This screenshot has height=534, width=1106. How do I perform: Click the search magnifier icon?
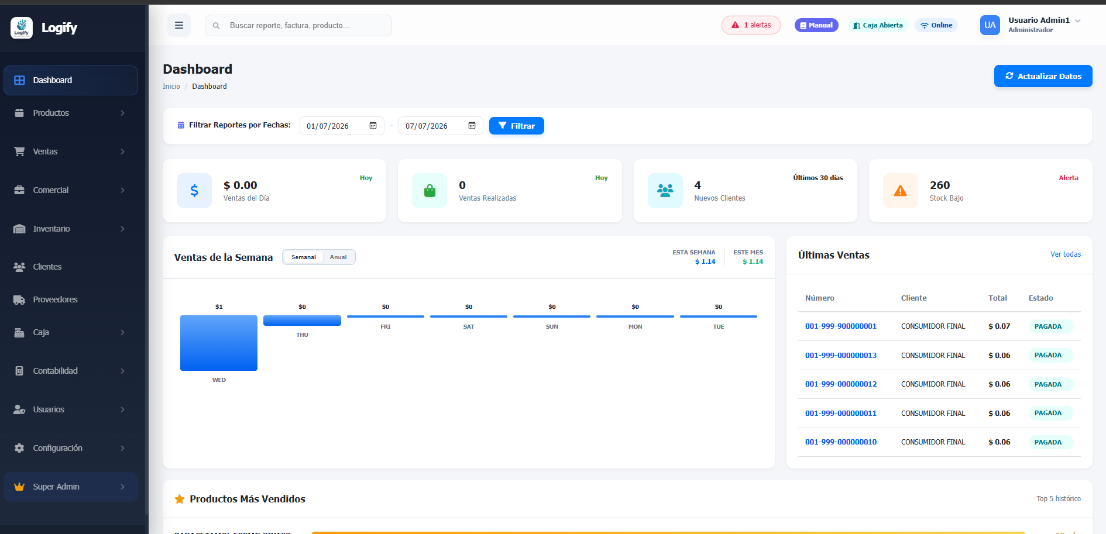(x=217, y=26)
